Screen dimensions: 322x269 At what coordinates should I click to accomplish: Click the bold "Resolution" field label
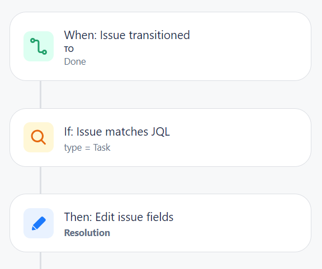(87, 233)
